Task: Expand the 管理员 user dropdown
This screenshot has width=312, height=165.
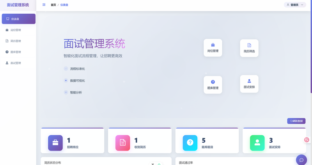Action: coord(295,5)
